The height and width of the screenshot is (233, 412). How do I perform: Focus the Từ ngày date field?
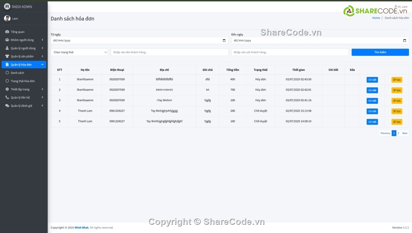coord(139,40)
